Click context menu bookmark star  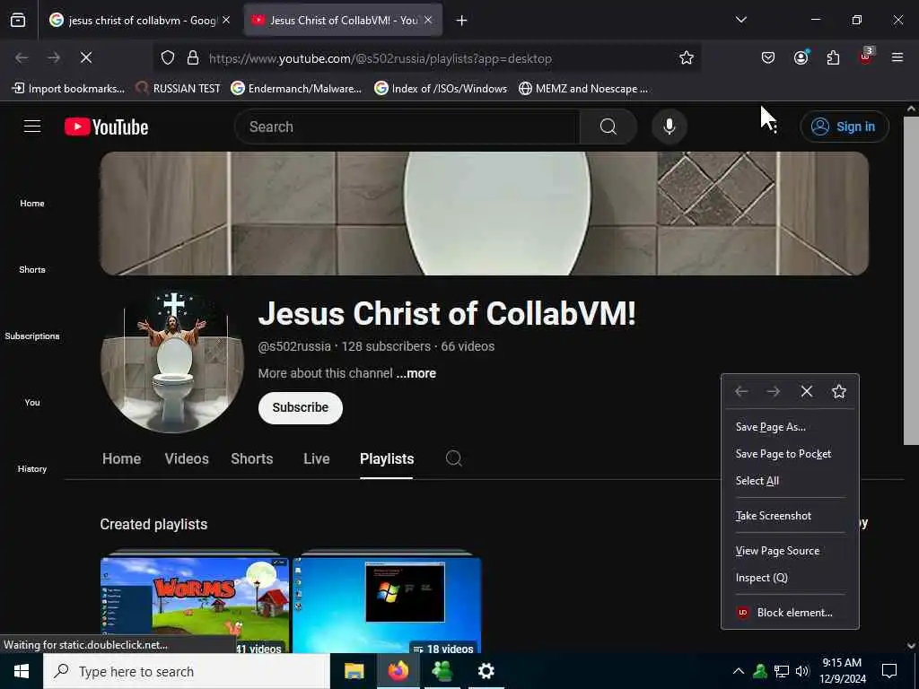[x=839, y=391]
